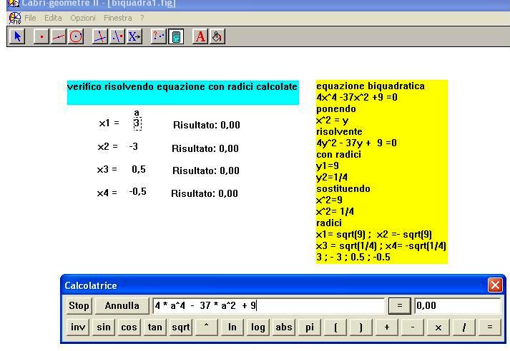Open the perpendicular line constructions tool
This screenshot has width=510, height=351.
(x=100, y=36)
